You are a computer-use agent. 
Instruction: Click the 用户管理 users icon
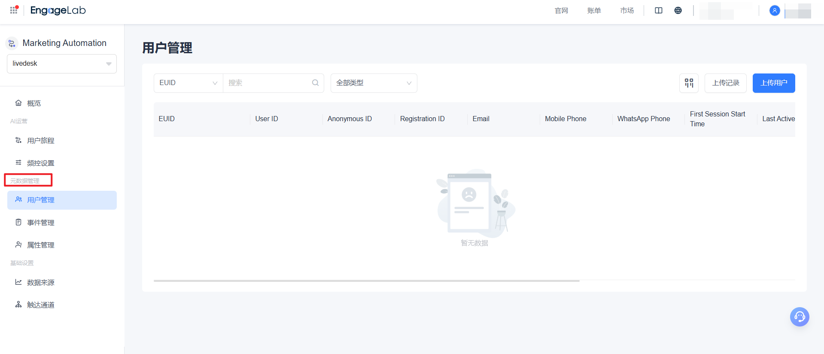(x=18, y=199)
